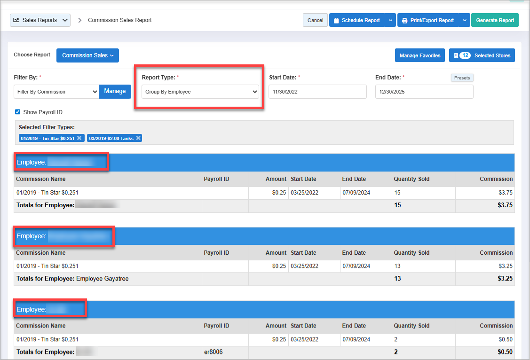
Task: Click the End Date input field
Action: coord(424,92)
